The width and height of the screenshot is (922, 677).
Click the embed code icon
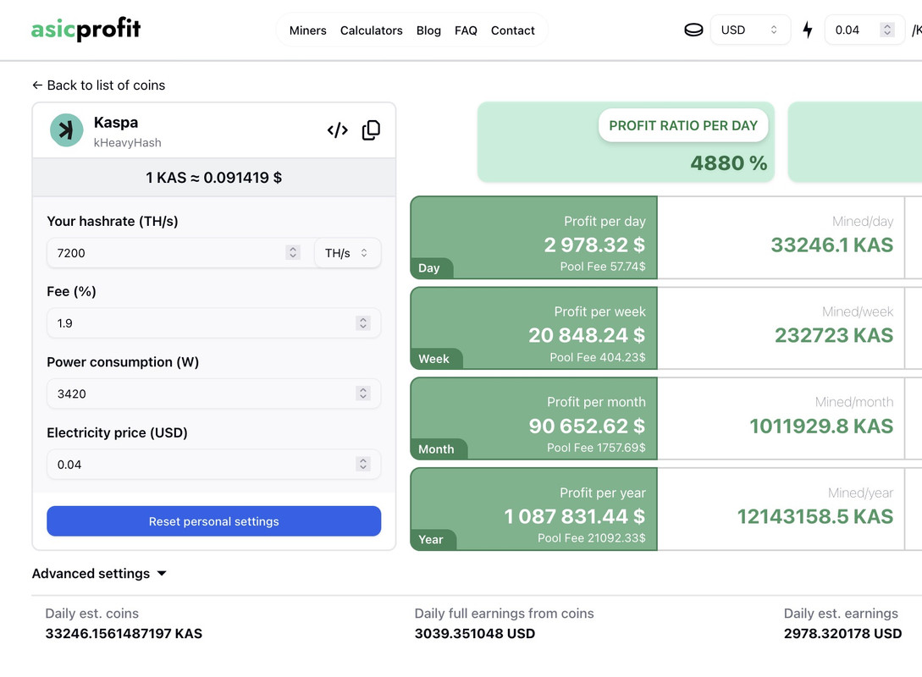338,129
